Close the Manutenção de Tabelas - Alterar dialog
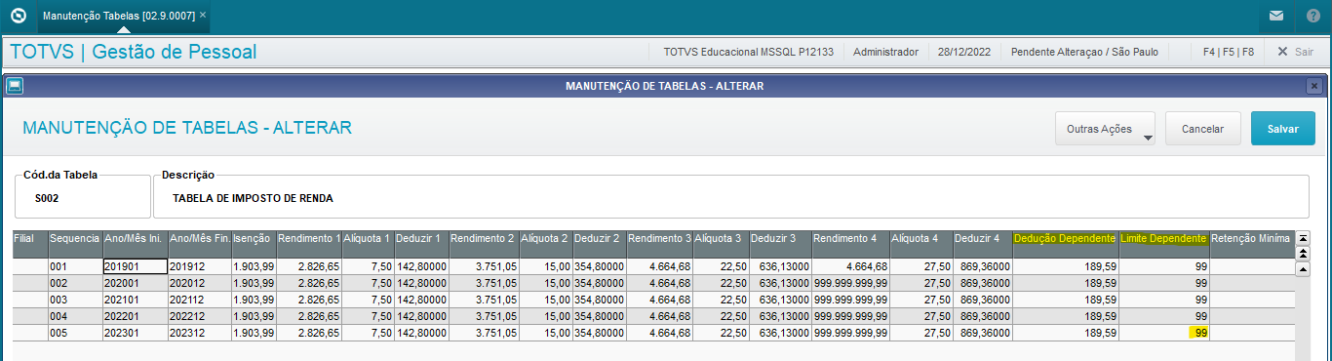 click(1313, 86)
